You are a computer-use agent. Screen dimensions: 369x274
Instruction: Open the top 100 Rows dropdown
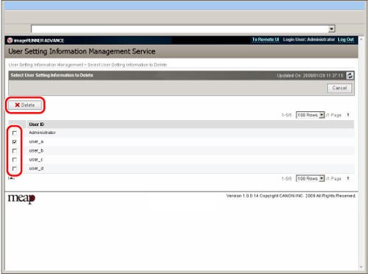tap(310, 115)
